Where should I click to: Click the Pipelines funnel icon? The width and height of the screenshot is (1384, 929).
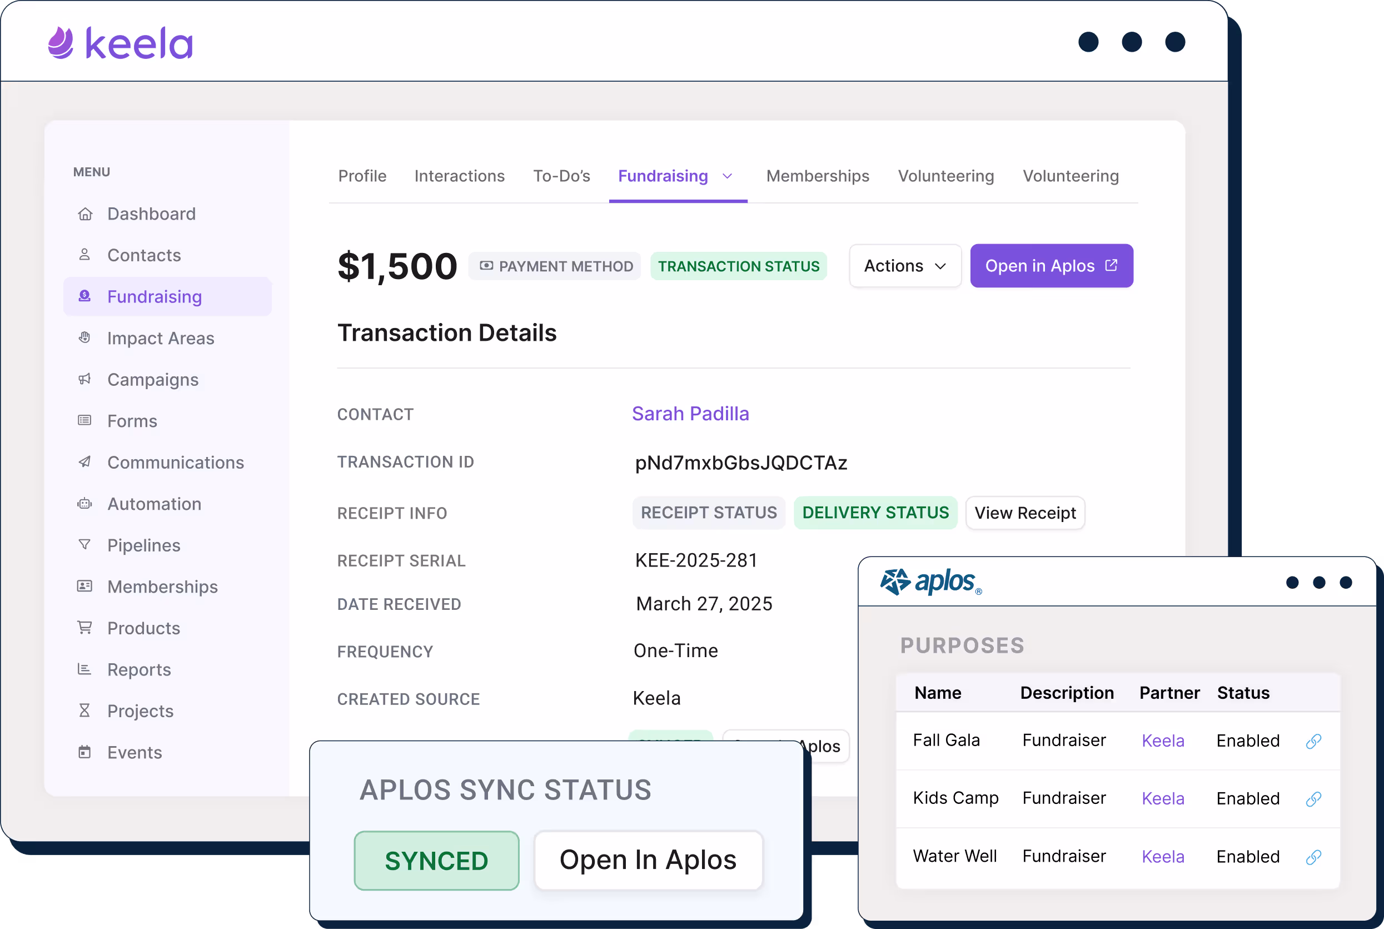(84, 544)
